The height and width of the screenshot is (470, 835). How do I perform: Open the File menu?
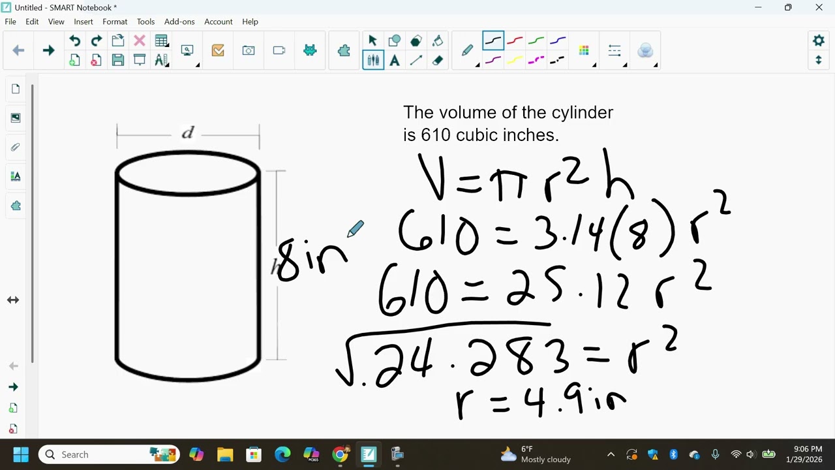pyautogui.click(x=10, y=22)
